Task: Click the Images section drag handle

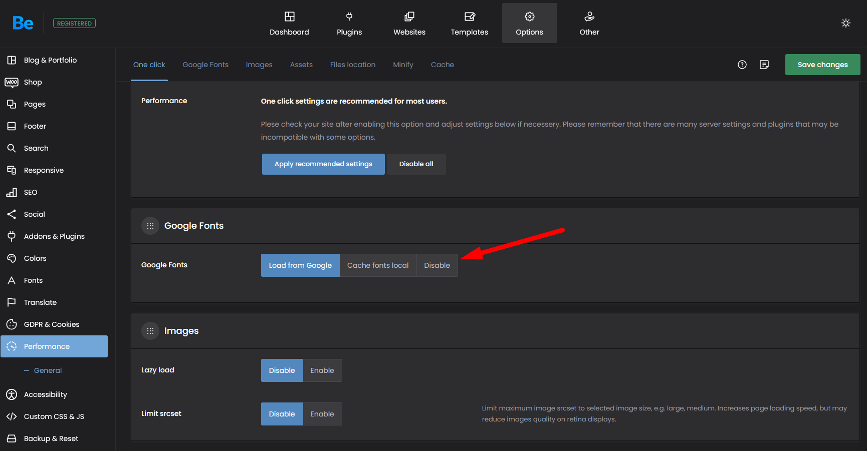Action: [150, 331]
